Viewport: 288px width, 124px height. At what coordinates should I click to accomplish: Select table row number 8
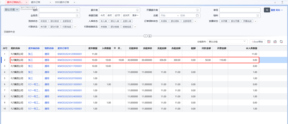(5, 96)
